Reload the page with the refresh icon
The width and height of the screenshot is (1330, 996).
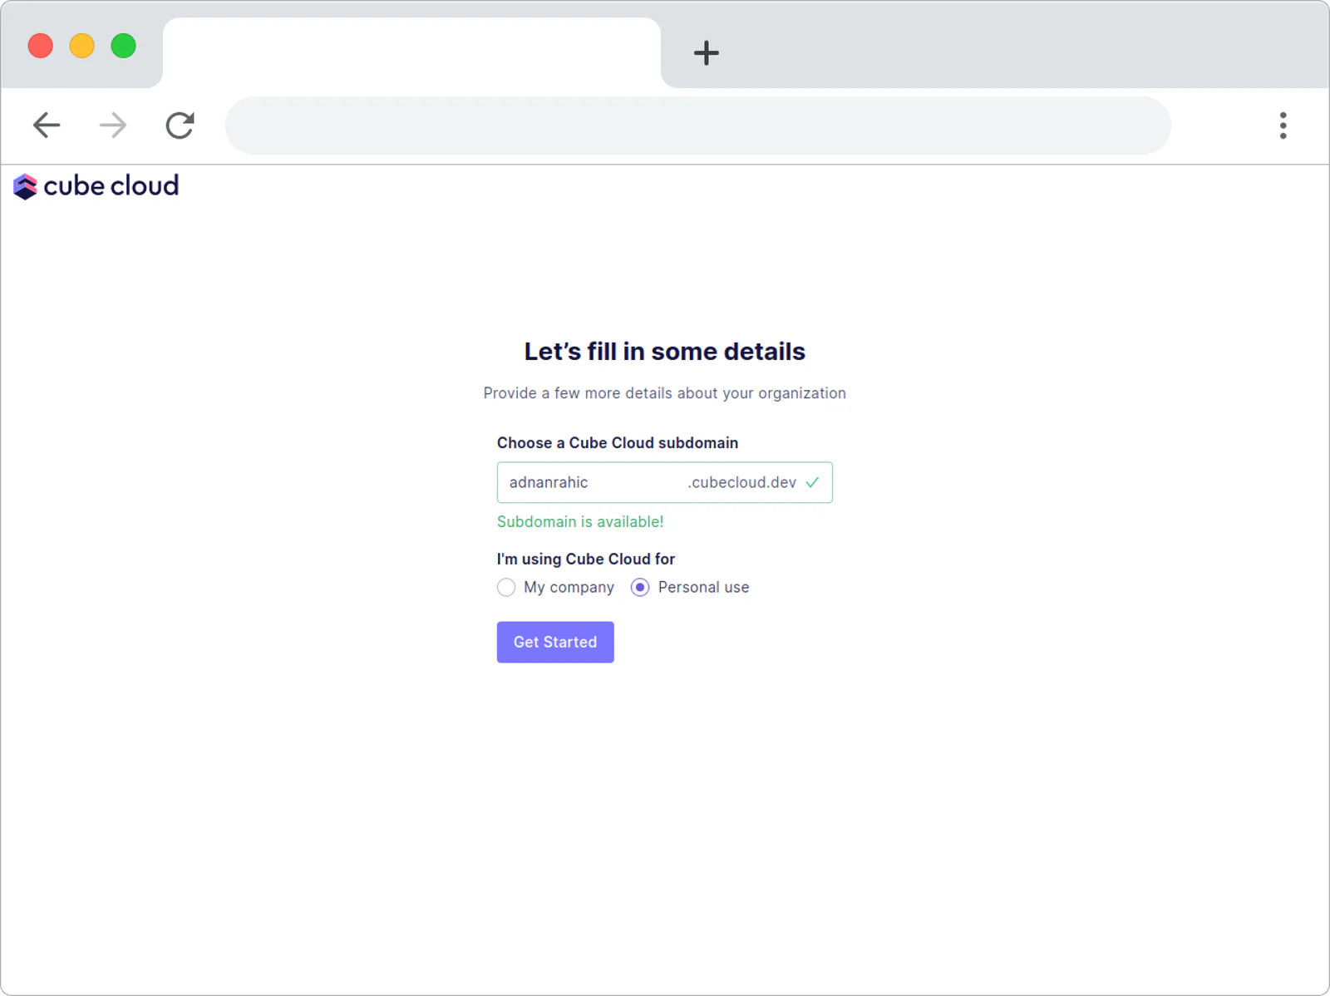[180, 126]
